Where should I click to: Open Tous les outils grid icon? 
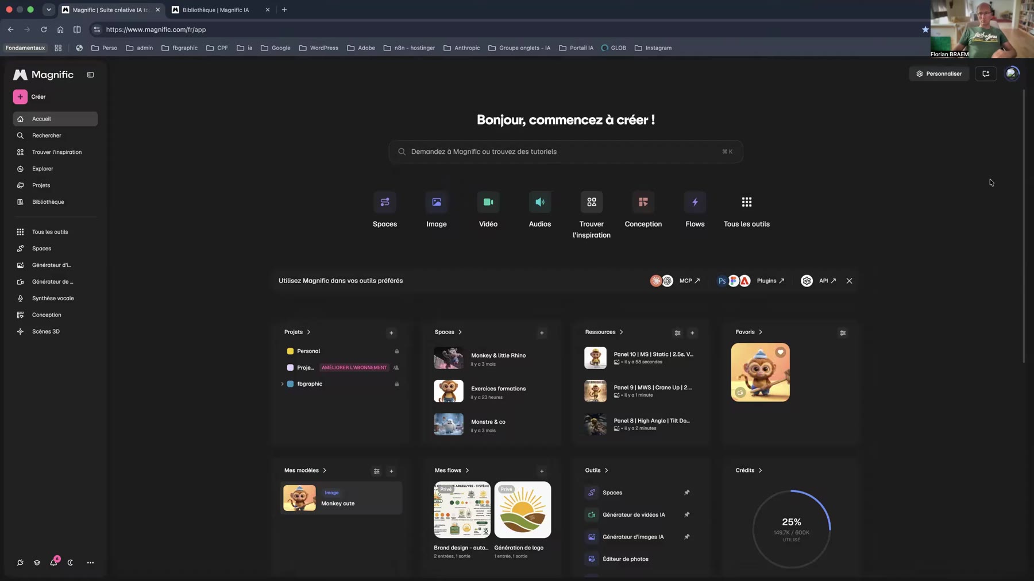[747, 202]
